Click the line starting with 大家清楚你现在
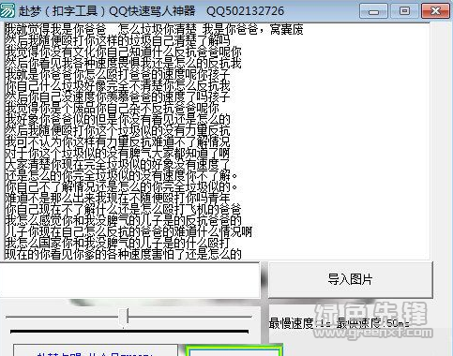Viewport: 453px width, 356px height. (117, 165)
